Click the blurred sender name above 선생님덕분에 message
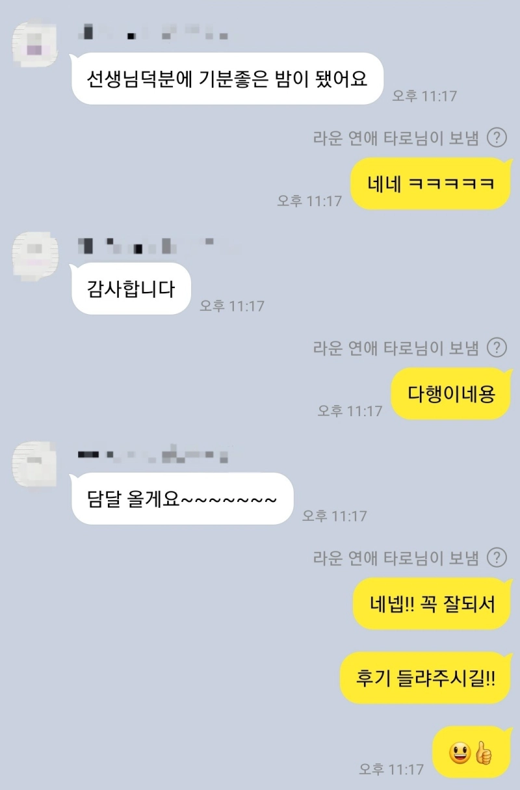The width and height of the screenshot is (520, 790). [x=153, y=31]
